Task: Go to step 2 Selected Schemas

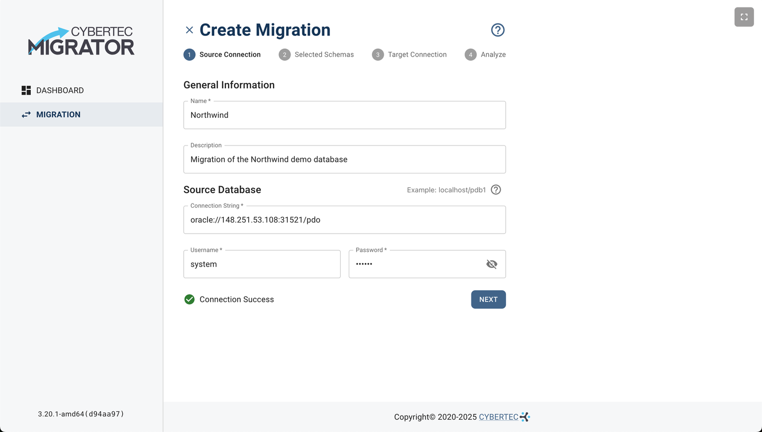Action: 316,54
